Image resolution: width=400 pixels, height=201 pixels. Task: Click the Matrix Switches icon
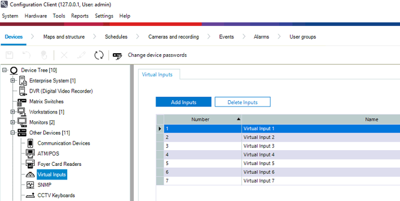(22, 102)
